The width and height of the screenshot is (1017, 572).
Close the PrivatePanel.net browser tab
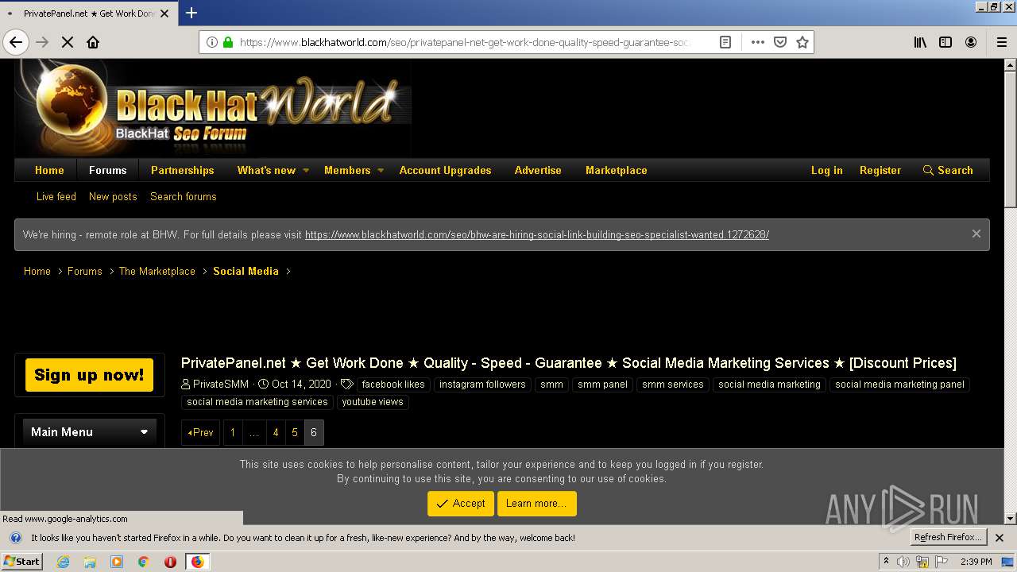164,14
